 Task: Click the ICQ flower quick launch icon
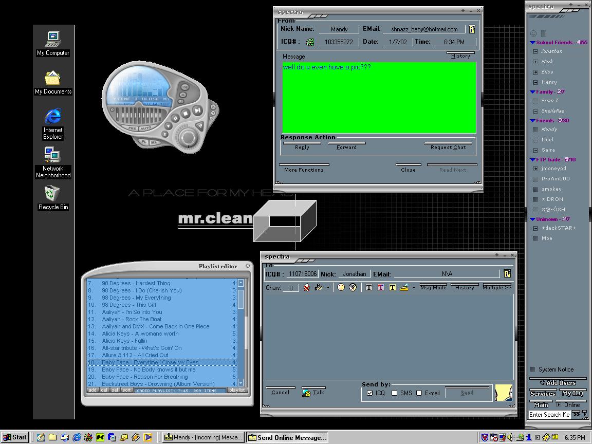[88, 437]
